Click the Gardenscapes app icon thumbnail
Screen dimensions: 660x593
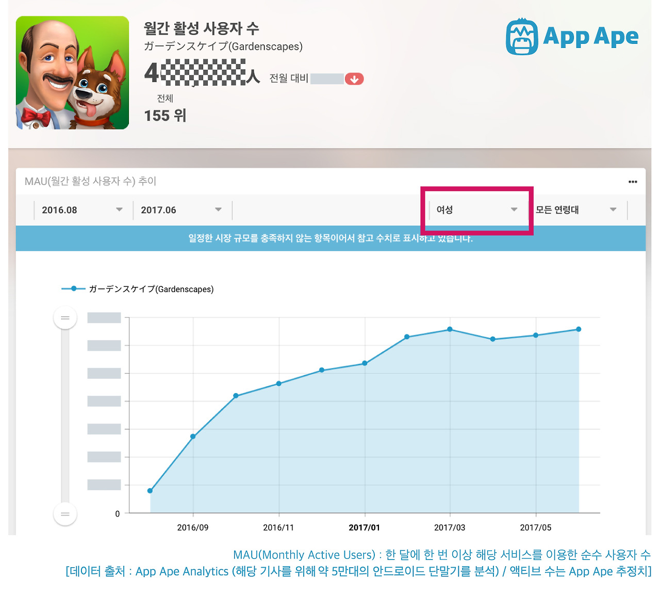[72, 72]
